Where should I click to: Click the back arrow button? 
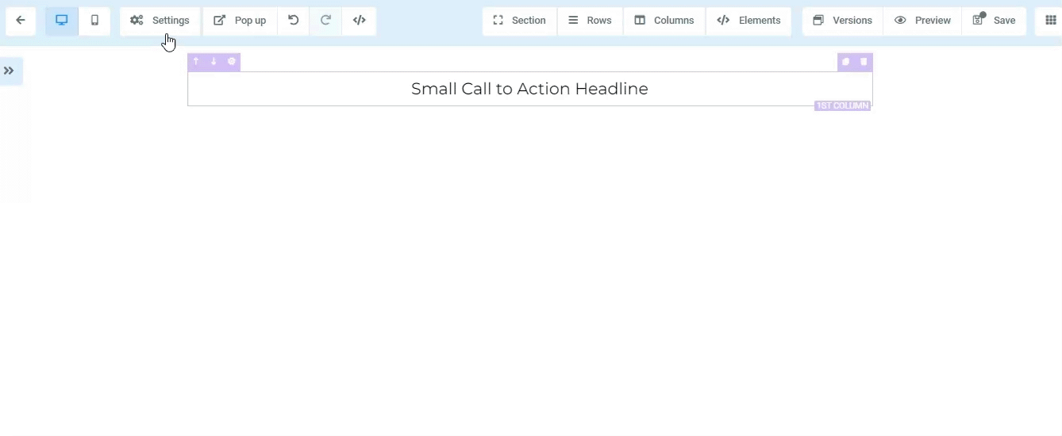pos(21,21)
